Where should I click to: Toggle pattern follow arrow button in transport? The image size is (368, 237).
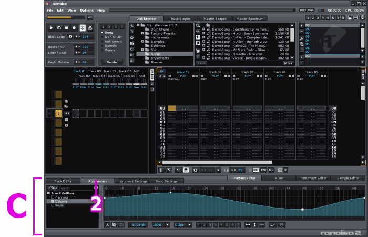(x=83, y=28)
